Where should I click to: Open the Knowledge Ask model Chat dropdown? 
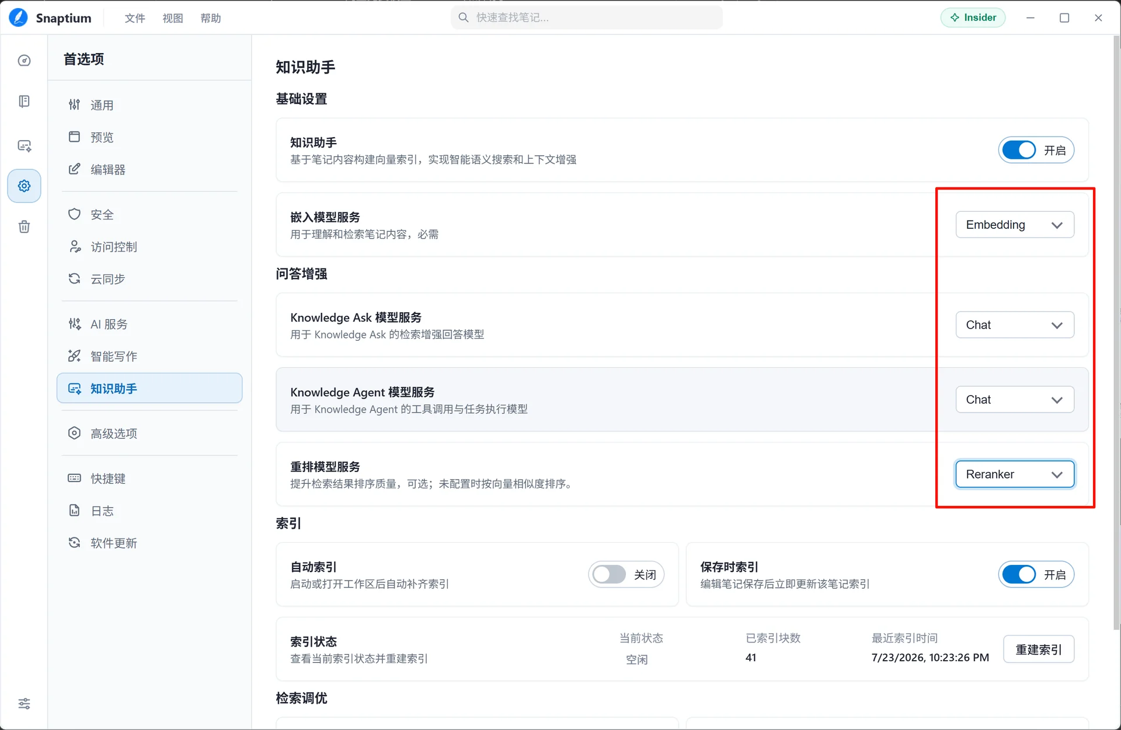[x=1015, y=325]
